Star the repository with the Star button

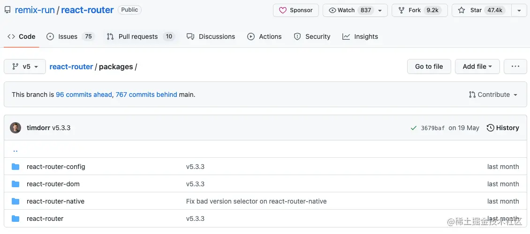click(x=482, y=10)
